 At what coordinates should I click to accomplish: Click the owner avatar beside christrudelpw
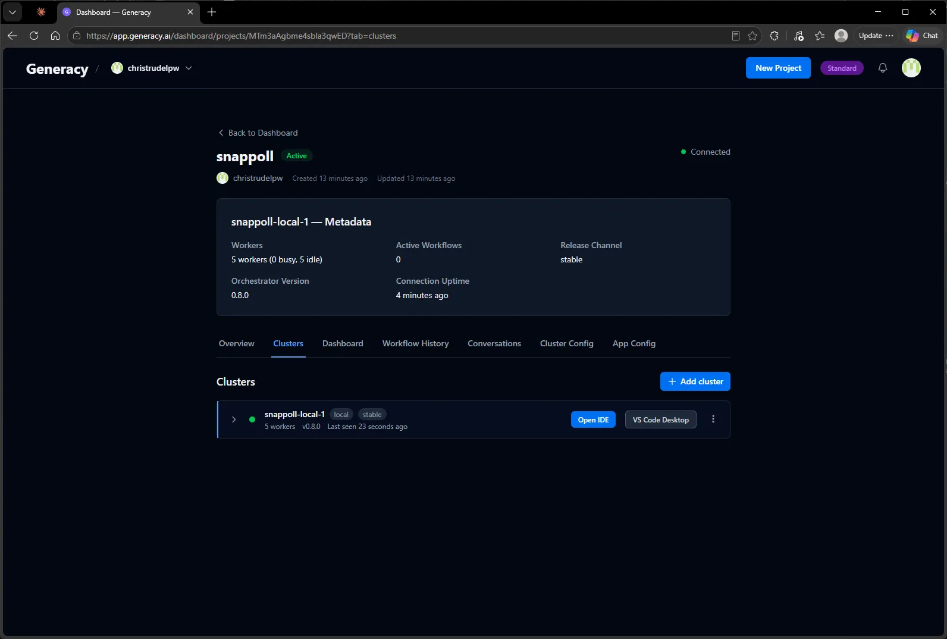pyautogui.click(x=222, y=178)
